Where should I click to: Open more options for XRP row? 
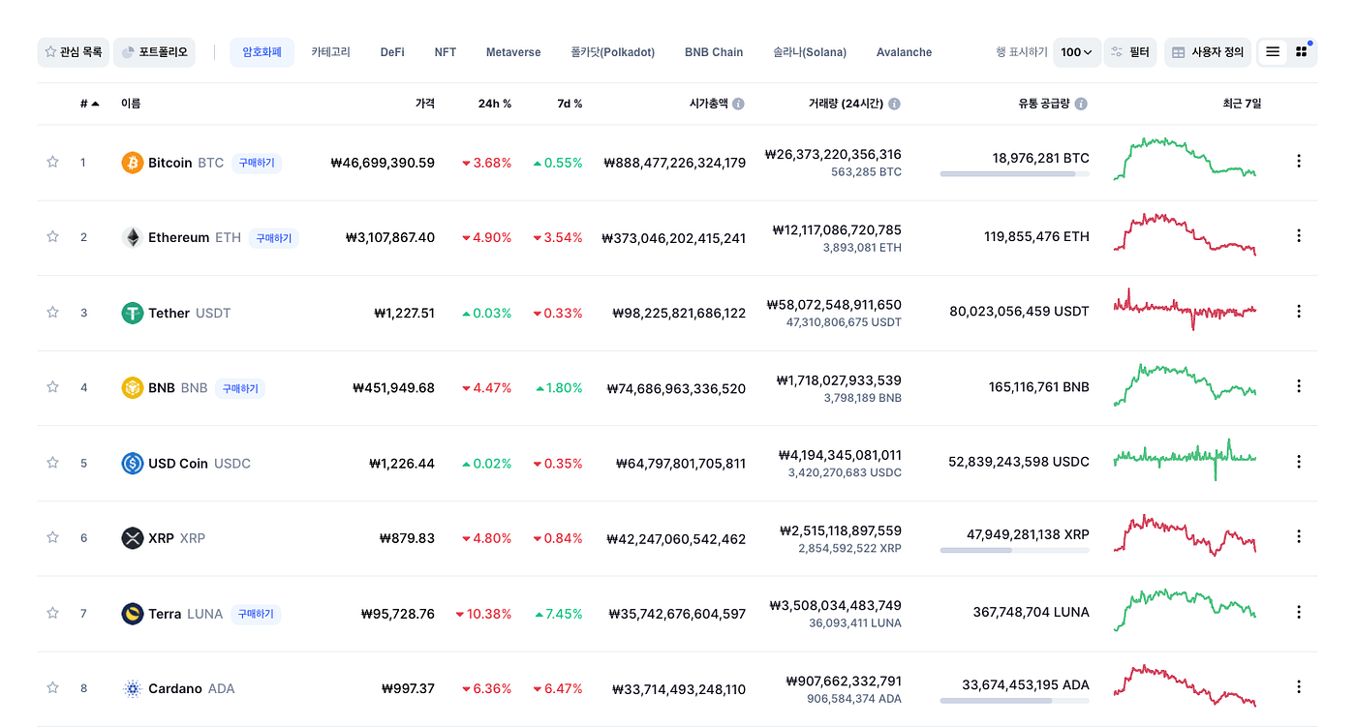[x=1299, y=536]
